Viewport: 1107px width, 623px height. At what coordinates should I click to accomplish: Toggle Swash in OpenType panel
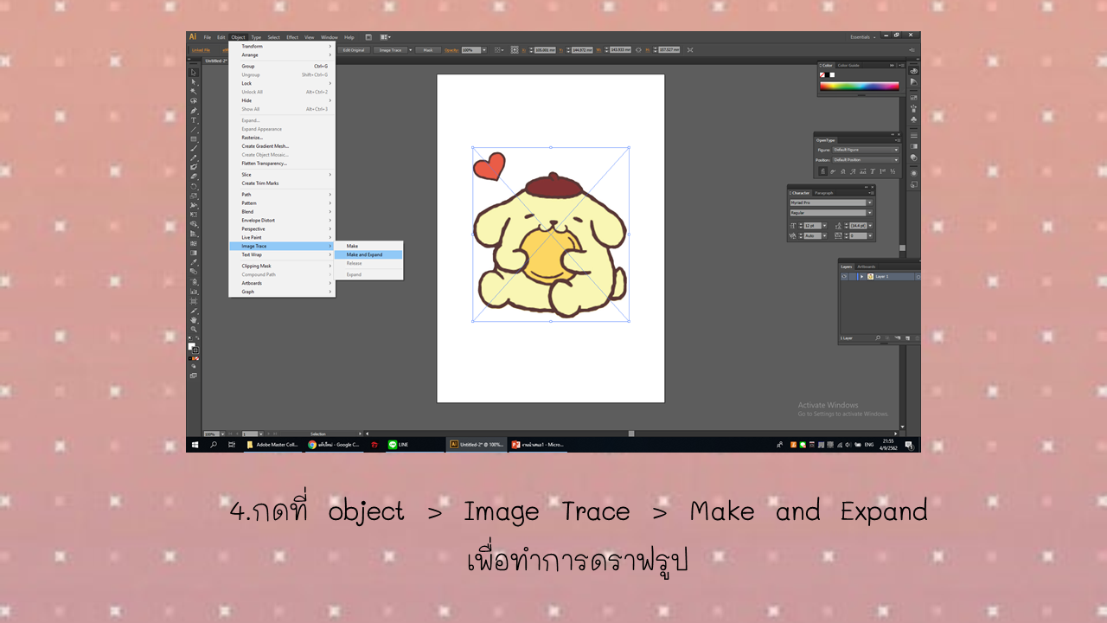853,171
